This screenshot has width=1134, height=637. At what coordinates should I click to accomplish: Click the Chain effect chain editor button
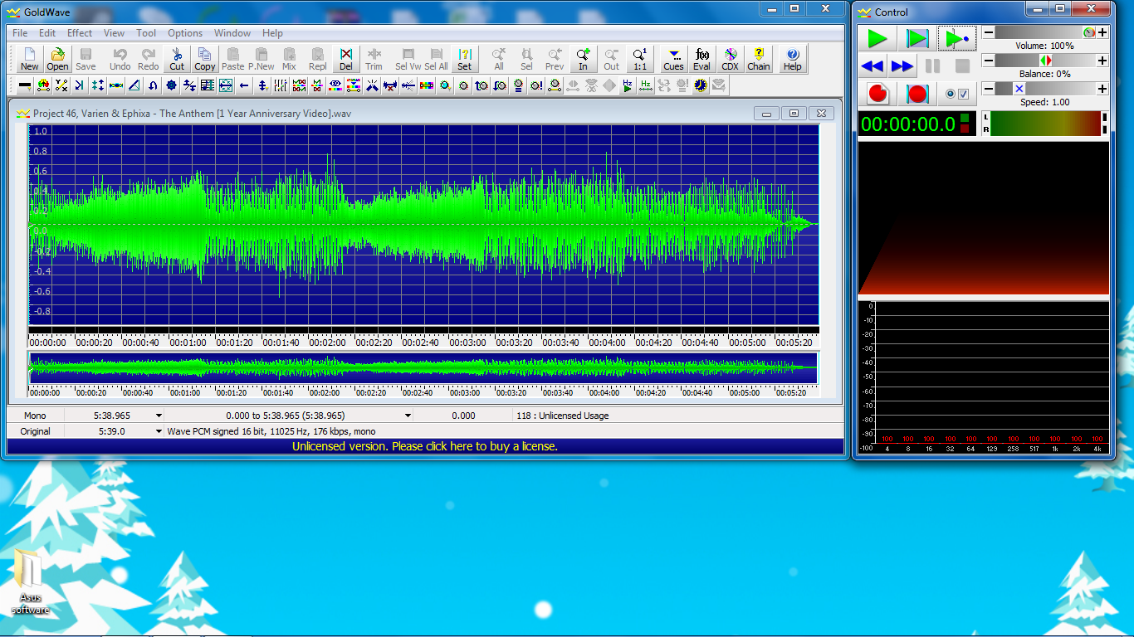point(758,59)
